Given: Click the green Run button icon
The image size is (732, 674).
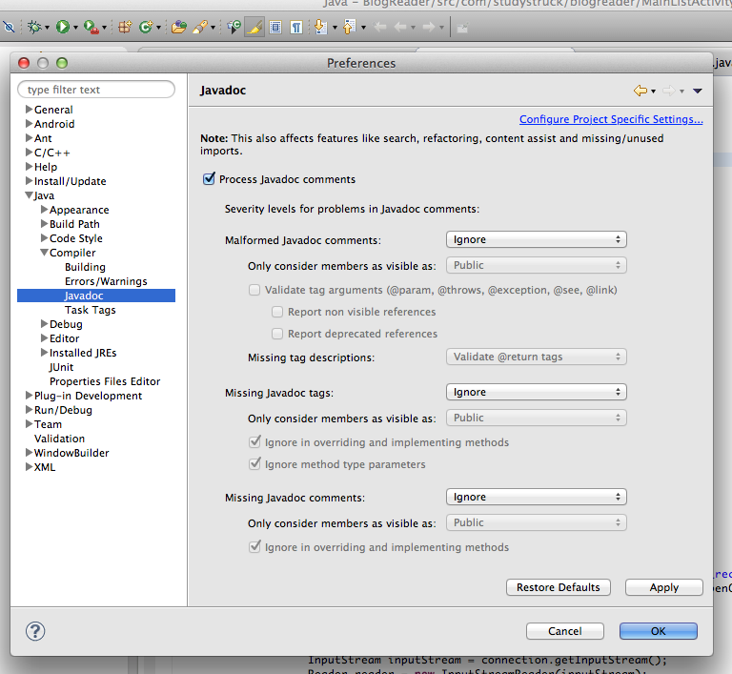Looking at the screenshot, I should (x=63, y=28).
